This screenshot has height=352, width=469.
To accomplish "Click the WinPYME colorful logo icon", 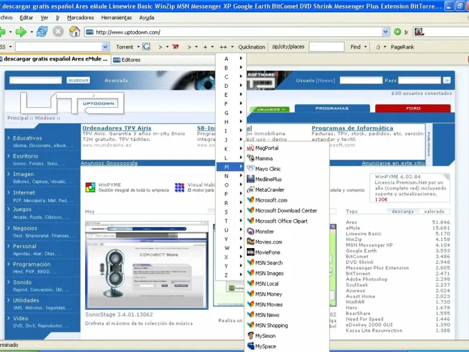I will (90, 187).
